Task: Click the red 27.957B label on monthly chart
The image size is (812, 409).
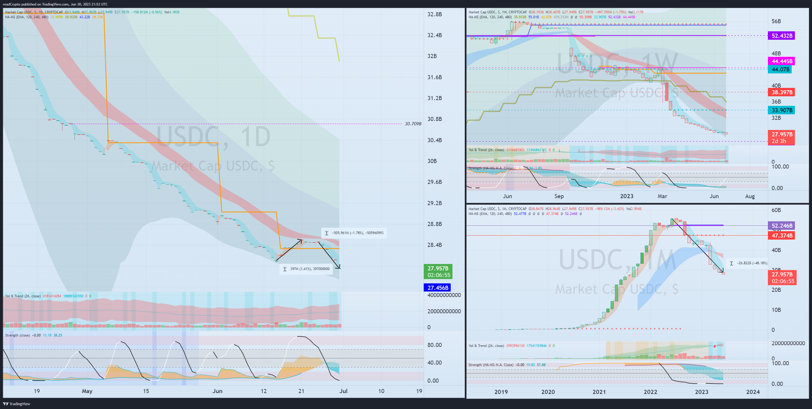Action: point(782,278)
